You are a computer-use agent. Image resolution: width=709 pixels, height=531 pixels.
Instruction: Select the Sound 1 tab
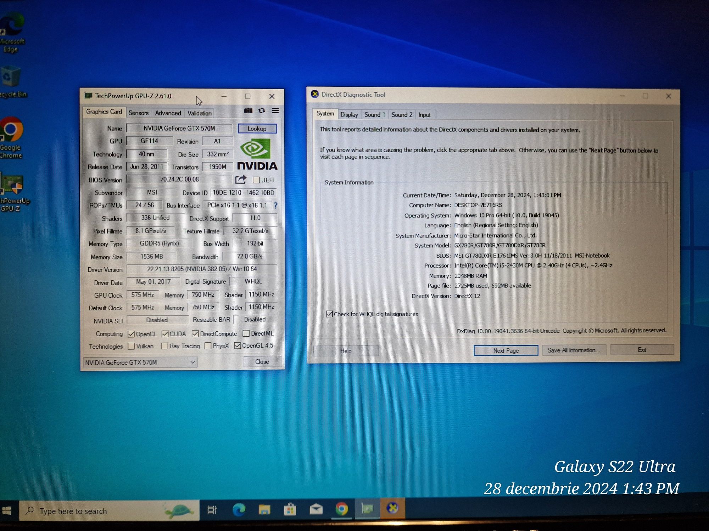[x=375, y=115]
